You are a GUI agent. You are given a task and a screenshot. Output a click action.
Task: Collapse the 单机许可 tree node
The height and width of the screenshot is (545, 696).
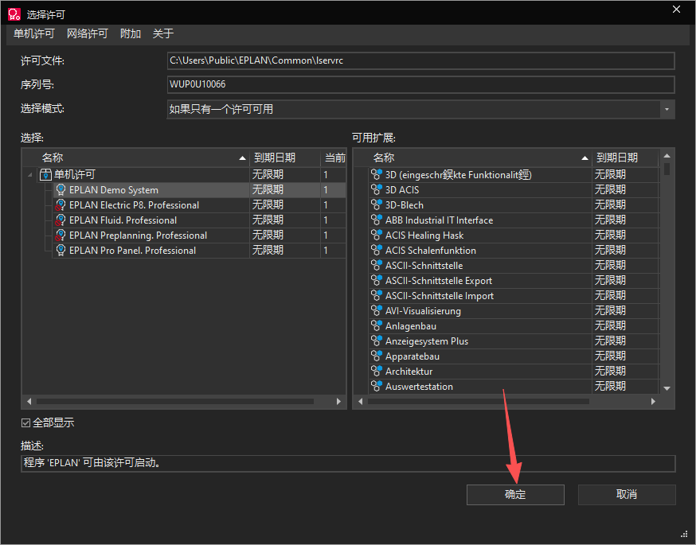30,175
